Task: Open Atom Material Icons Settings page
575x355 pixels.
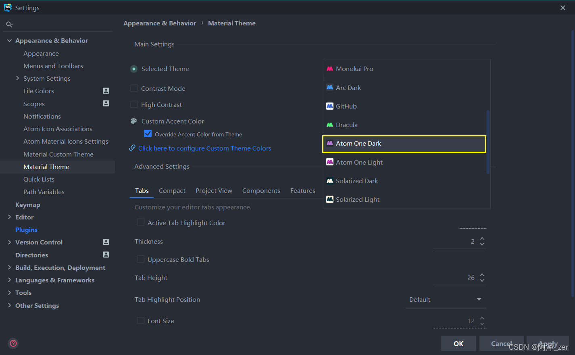Action: (x=66, y=142)
